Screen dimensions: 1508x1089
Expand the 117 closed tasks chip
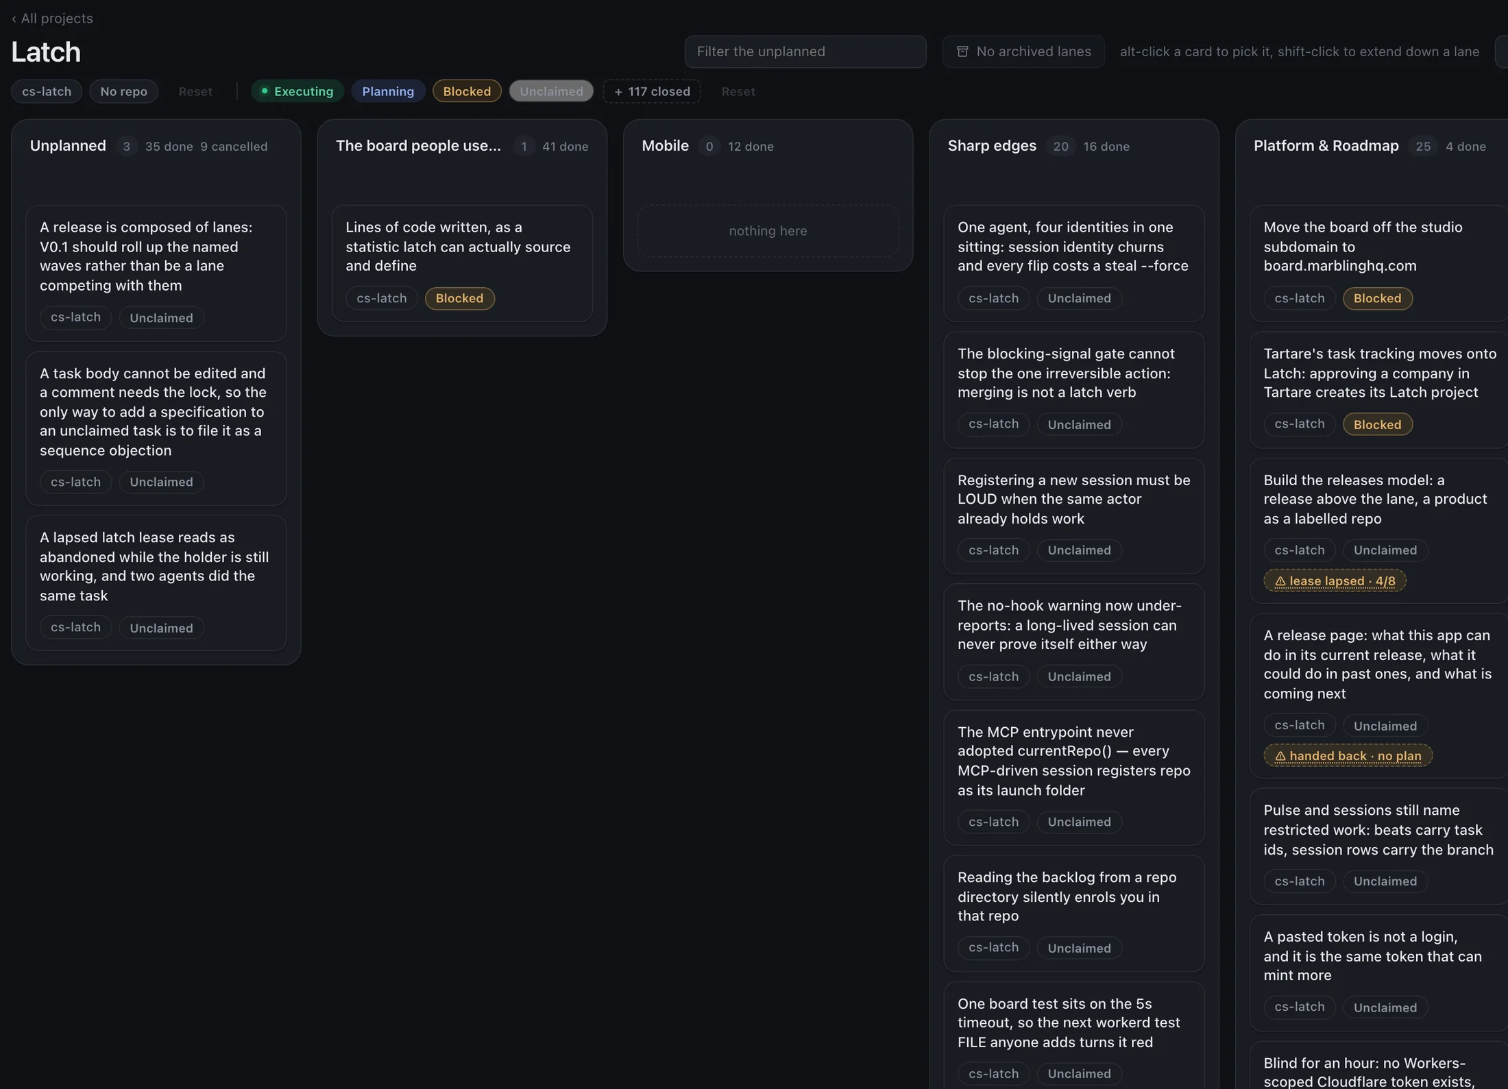coord(652,91)
